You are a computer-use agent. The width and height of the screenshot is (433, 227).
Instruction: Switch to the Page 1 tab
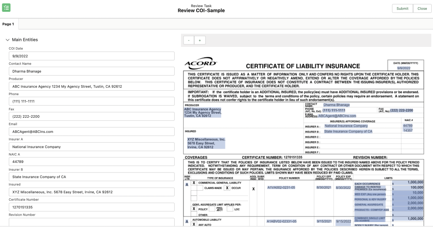pos(8,24)
